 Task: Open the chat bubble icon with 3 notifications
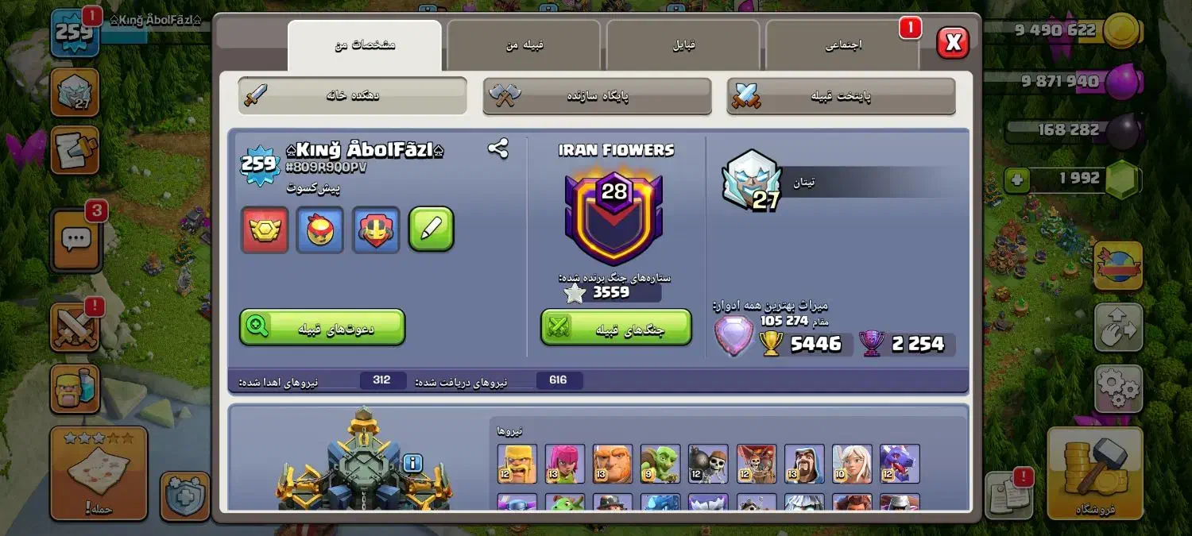coord(76,239)
